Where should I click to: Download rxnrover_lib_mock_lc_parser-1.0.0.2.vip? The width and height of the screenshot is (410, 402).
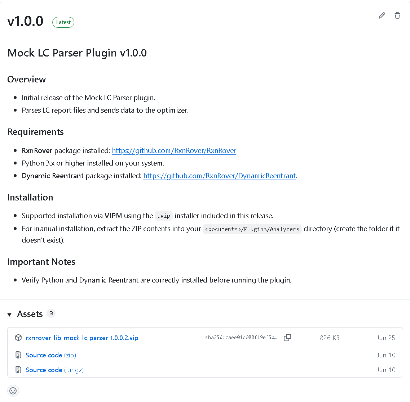[x=82, y=338]
